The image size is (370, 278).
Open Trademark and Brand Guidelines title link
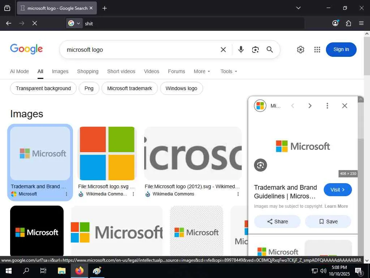click(x=285, y=192)
